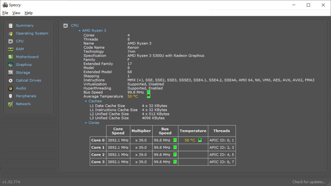Click the Audio speaker icon in sidebar

[11, 88]
